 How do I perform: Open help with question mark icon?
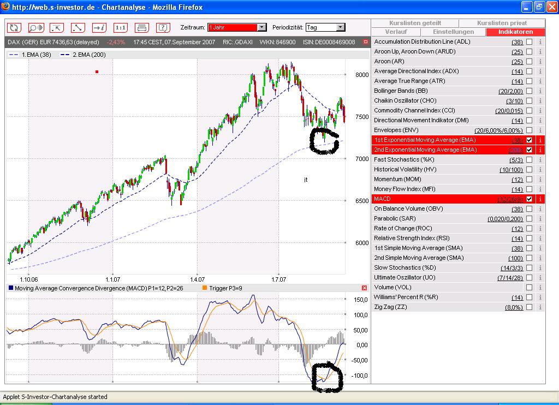coord(163,27)
